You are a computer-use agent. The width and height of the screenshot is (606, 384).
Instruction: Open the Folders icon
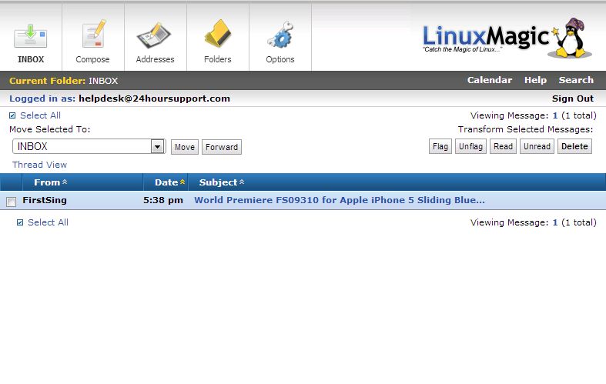(218, 37)
